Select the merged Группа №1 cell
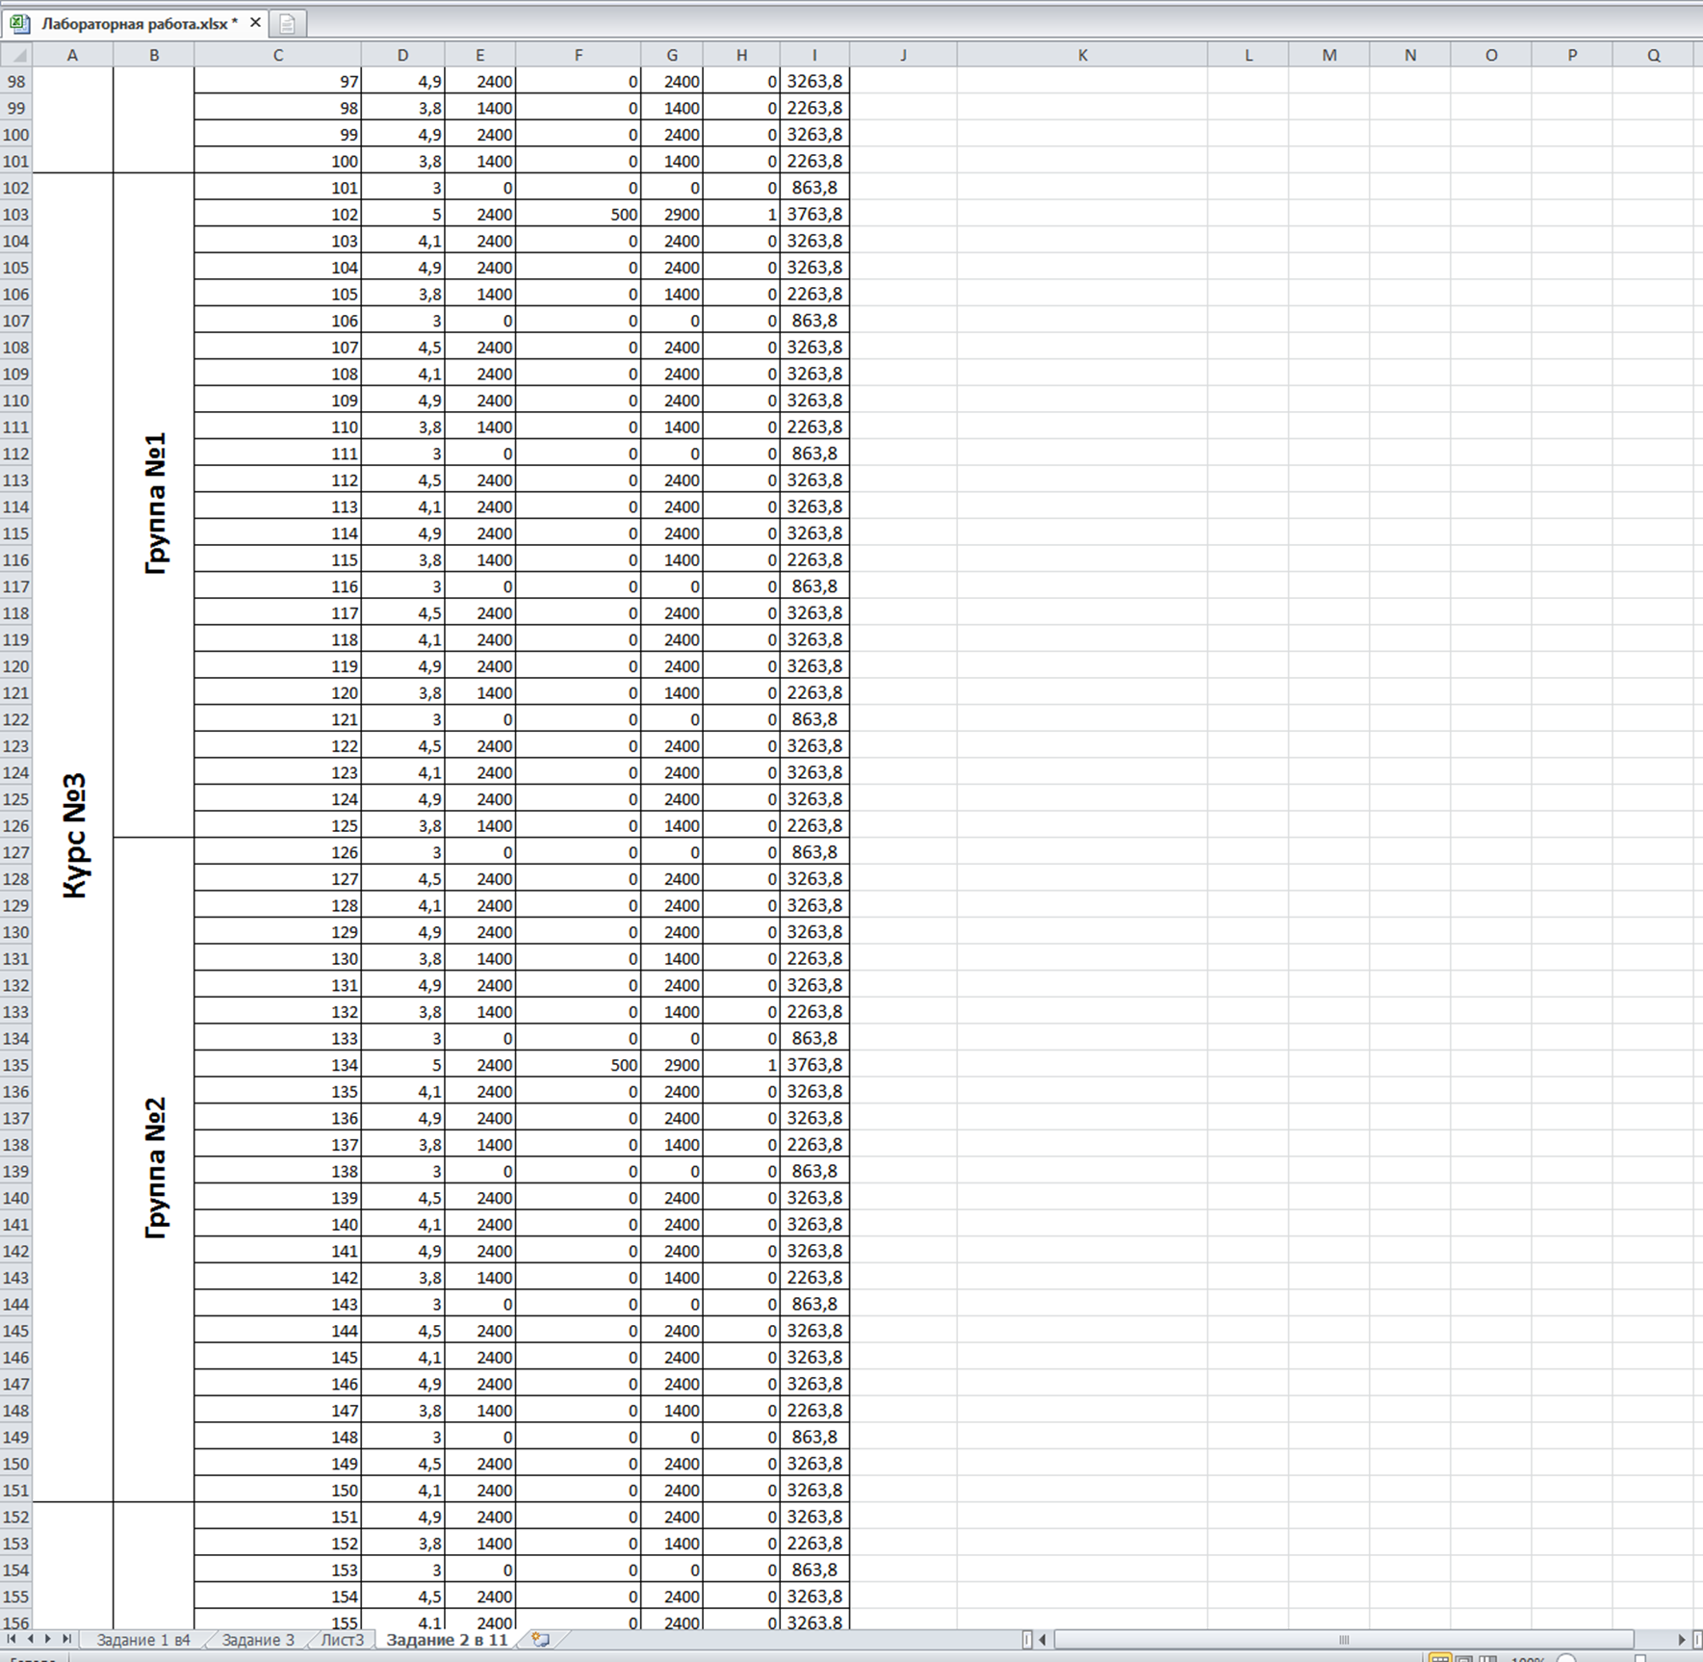 pyautogui.click(x=154, y=505)
